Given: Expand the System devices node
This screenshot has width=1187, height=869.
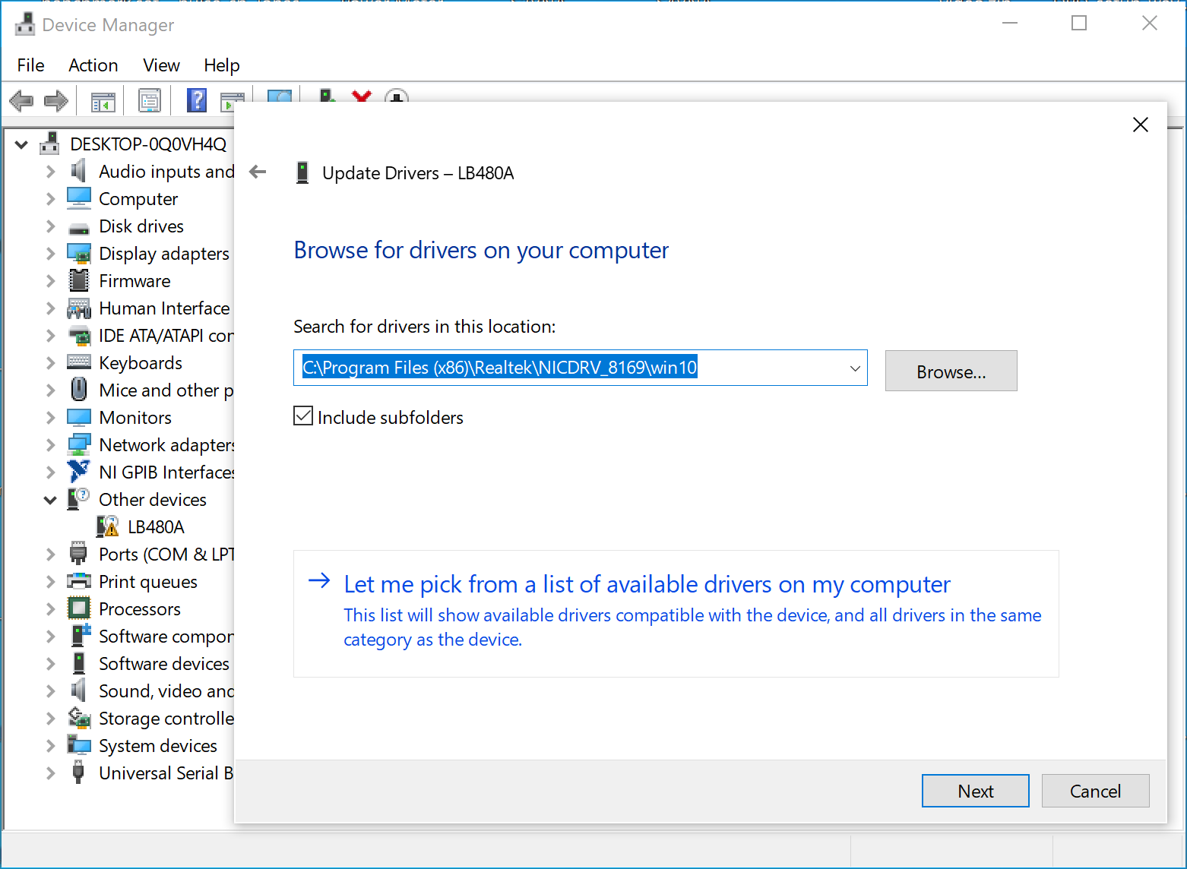Looking at the screenshot, I should point(50,746).
